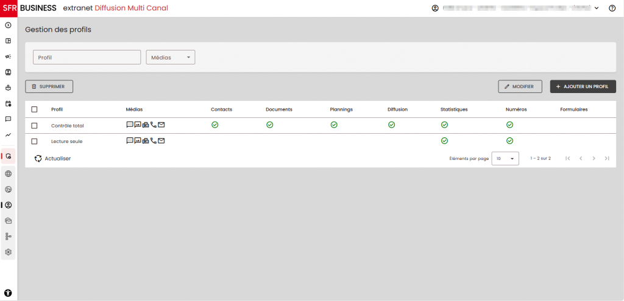
Task: Click the Supprimer button
Action: pyautogui.click(x=49, y=87)
